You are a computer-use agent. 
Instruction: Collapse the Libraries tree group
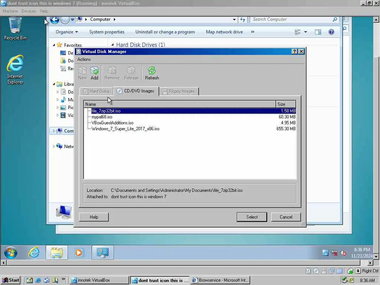54,84
